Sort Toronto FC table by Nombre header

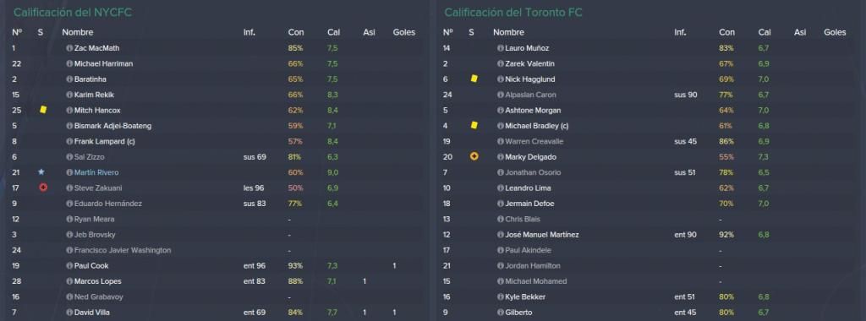pos(508,33)
